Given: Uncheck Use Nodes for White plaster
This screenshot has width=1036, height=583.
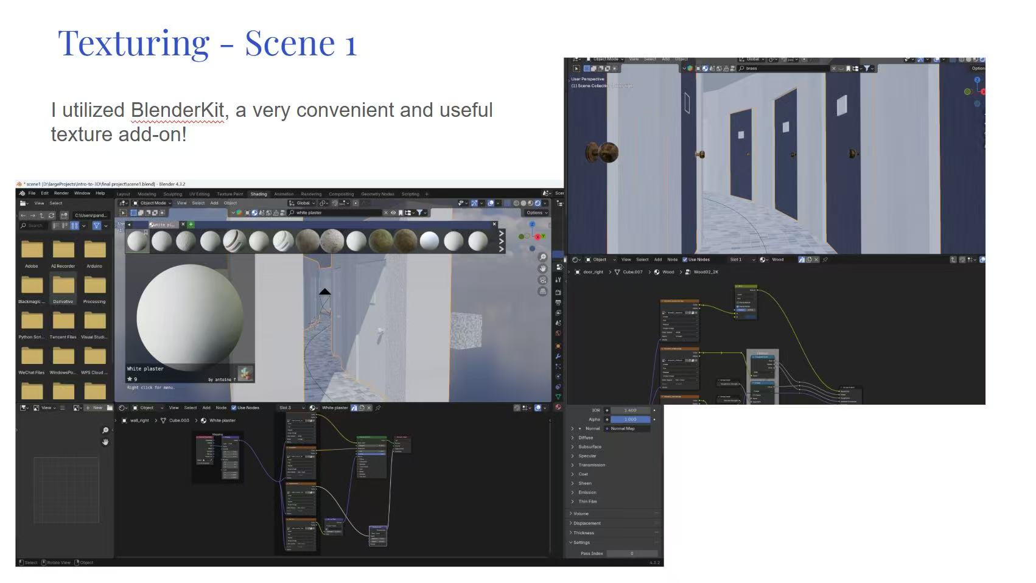Looking at the screenshot, I should (x=234, y=408).
